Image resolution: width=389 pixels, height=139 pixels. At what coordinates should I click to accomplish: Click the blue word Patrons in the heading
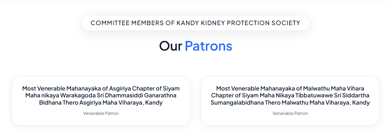point(208,46)
